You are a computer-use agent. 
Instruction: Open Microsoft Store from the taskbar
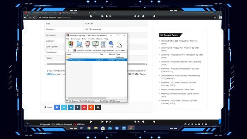103,128
